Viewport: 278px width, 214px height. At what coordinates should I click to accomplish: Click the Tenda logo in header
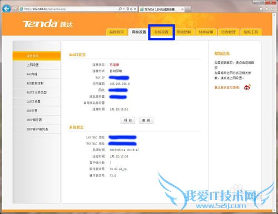48,24
